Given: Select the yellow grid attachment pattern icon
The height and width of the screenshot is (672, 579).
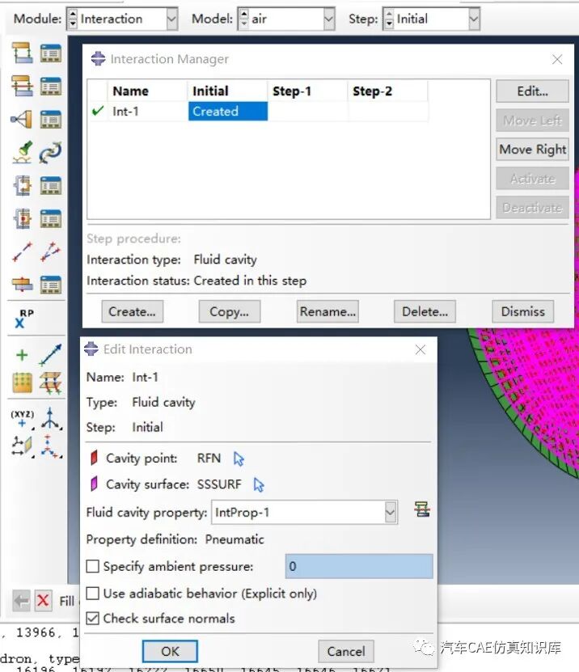Looking at the screenshot, I should 22,382.
